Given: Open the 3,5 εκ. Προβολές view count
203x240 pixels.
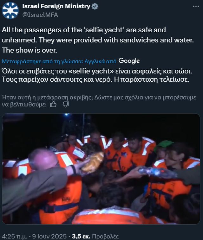Looking at the screenshot, I should click(95, 237).
